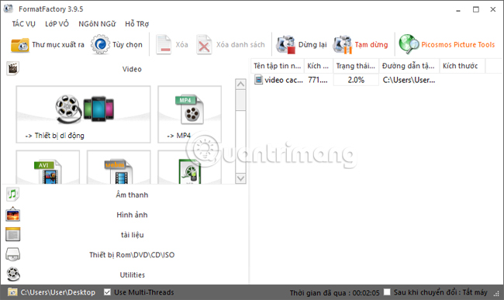Toggle Use Multi-Threads checkbox
504x300 pixels.
pyautogui.click(x=107, y=292)
